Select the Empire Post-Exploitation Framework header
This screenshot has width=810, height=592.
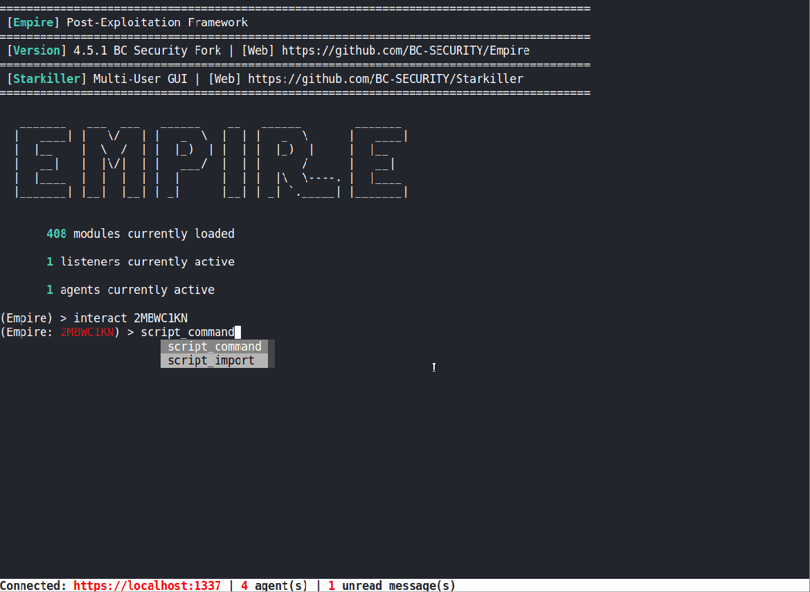point(127,22)
